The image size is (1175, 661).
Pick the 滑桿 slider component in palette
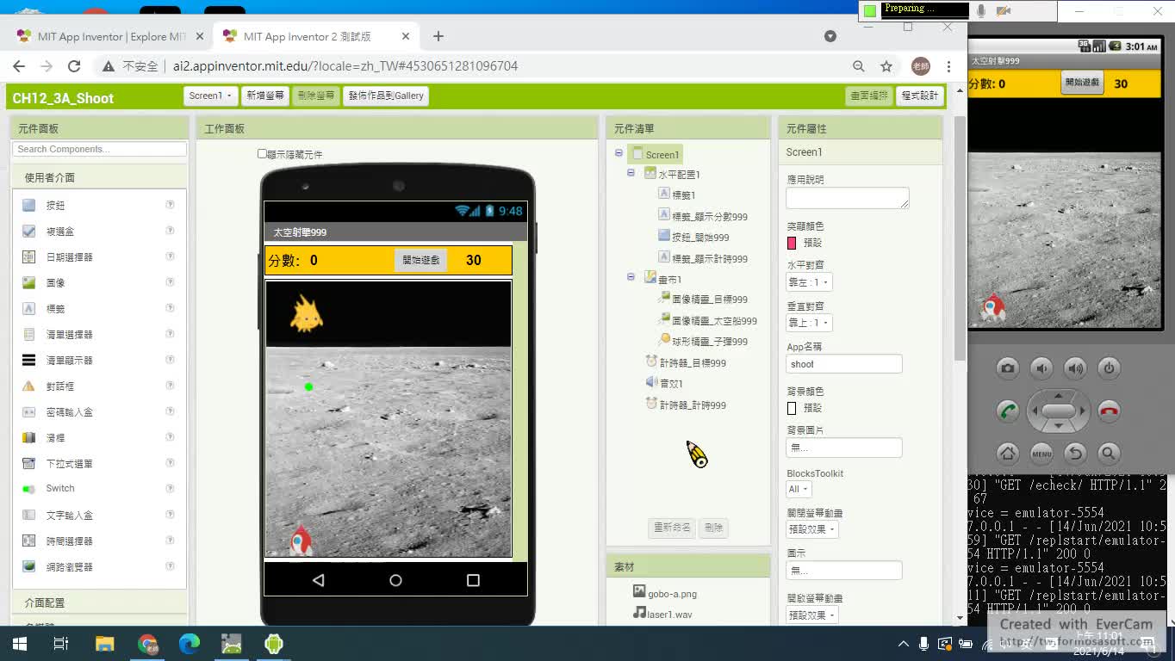tap(55, 438)
